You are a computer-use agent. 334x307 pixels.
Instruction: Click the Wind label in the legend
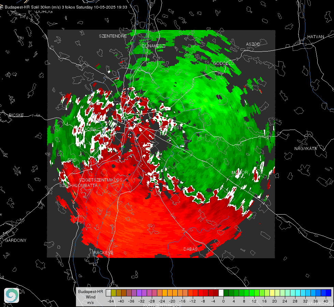[x=90, y=297]
